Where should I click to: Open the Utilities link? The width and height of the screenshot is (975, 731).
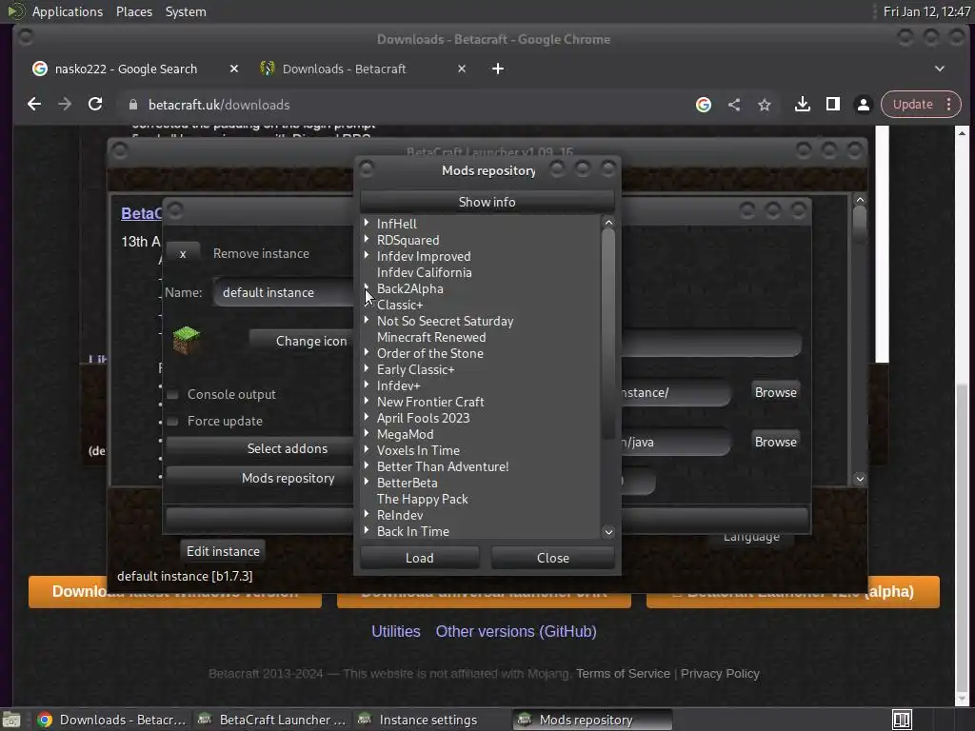pyautogui.click(x=395, y=632)
